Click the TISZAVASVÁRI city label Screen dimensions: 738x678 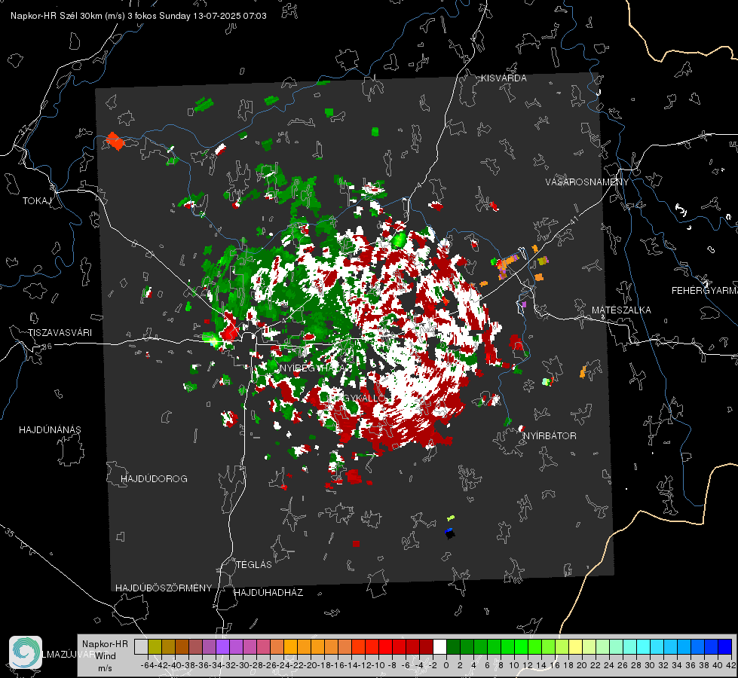(60, 333)
